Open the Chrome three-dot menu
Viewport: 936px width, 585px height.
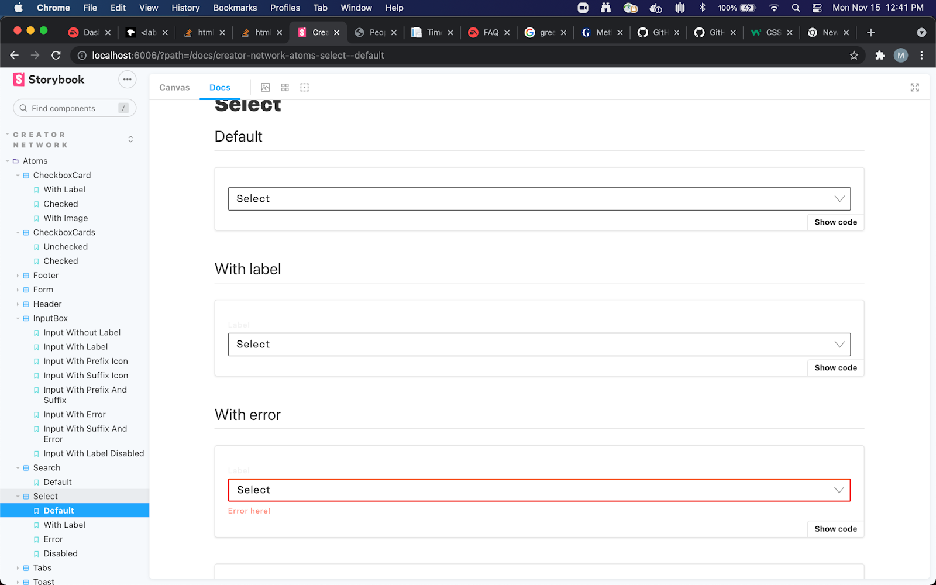coord(922,55)
